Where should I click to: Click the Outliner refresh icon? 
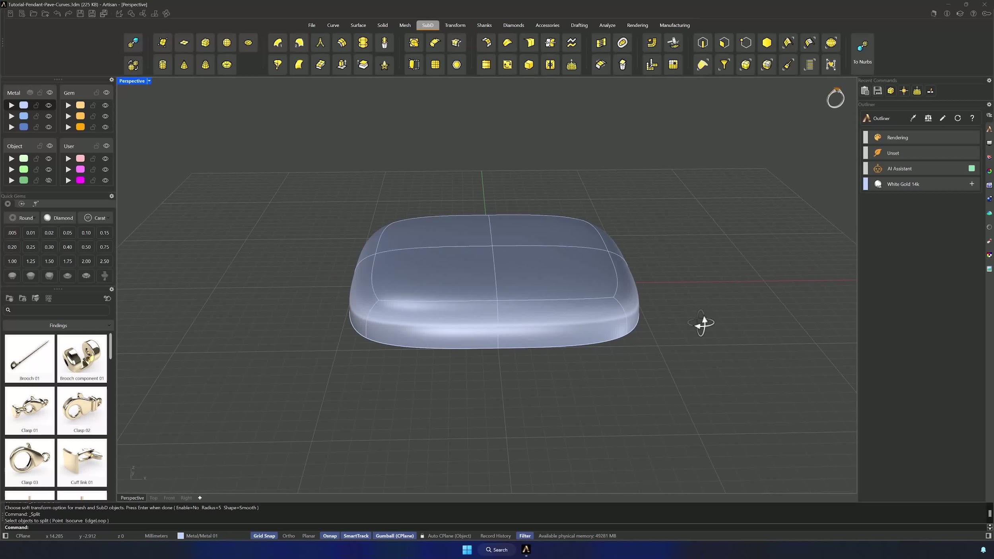click(x=957, y=118)
